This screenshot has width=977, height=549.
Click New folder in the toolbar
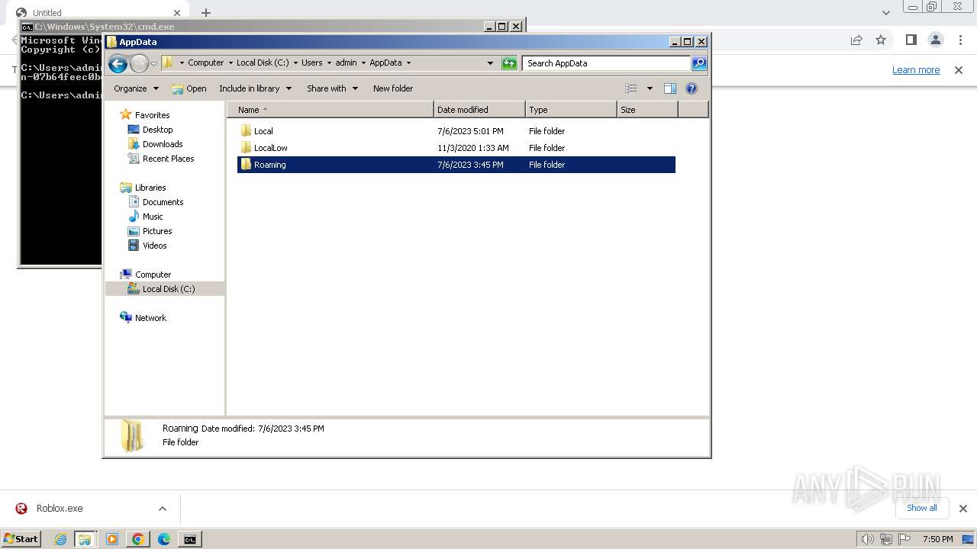pos(393,88)
